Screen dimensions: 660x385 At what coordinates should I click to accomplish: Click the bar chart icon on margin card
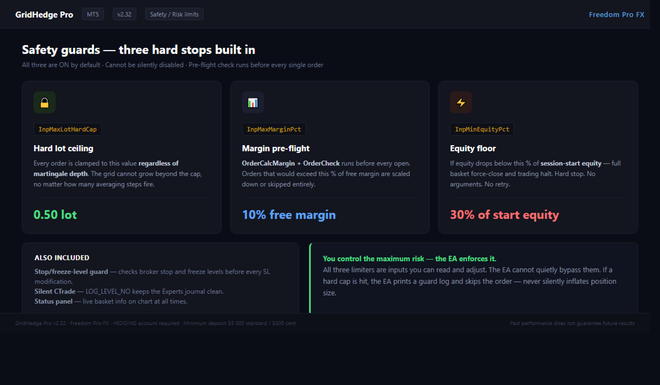click(x=252, y=102)
